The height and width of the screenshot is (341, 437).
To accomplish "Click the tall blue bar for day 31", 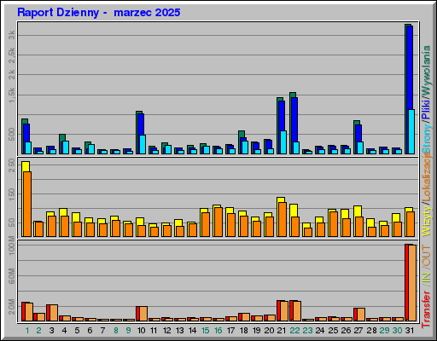I will (x=410, y=68).
